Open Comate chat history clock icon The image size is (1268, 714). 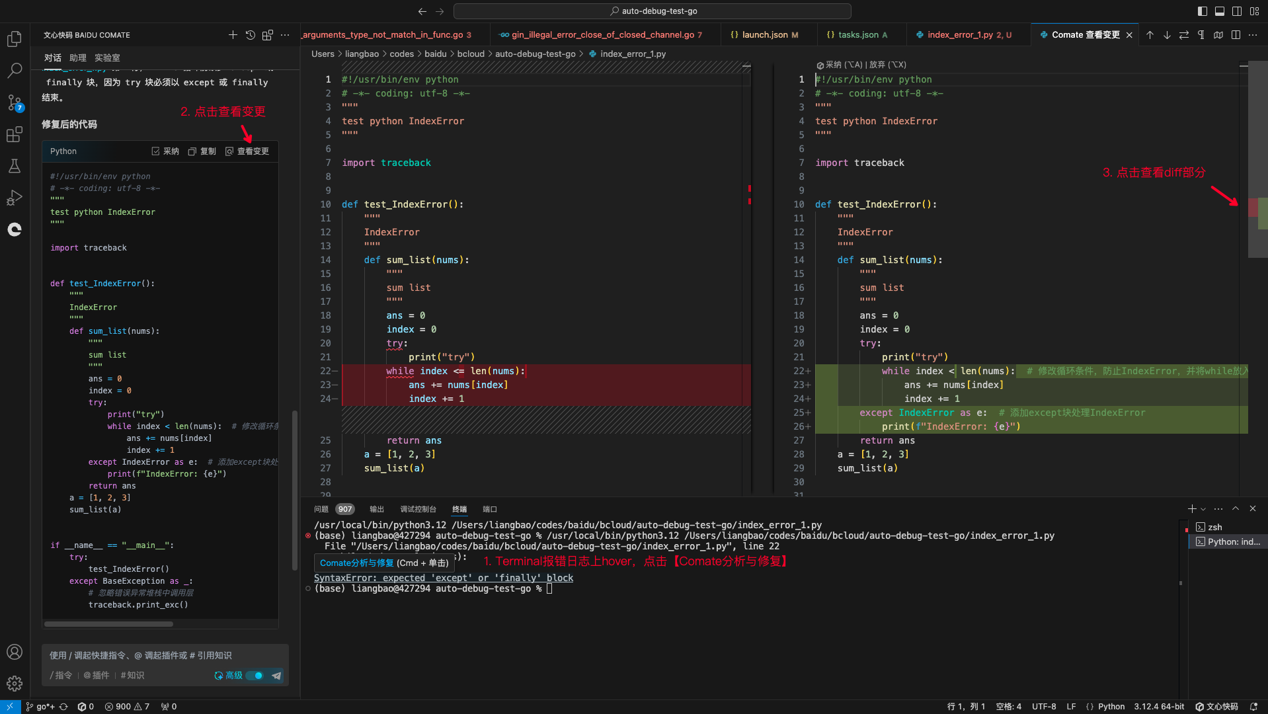251,35
